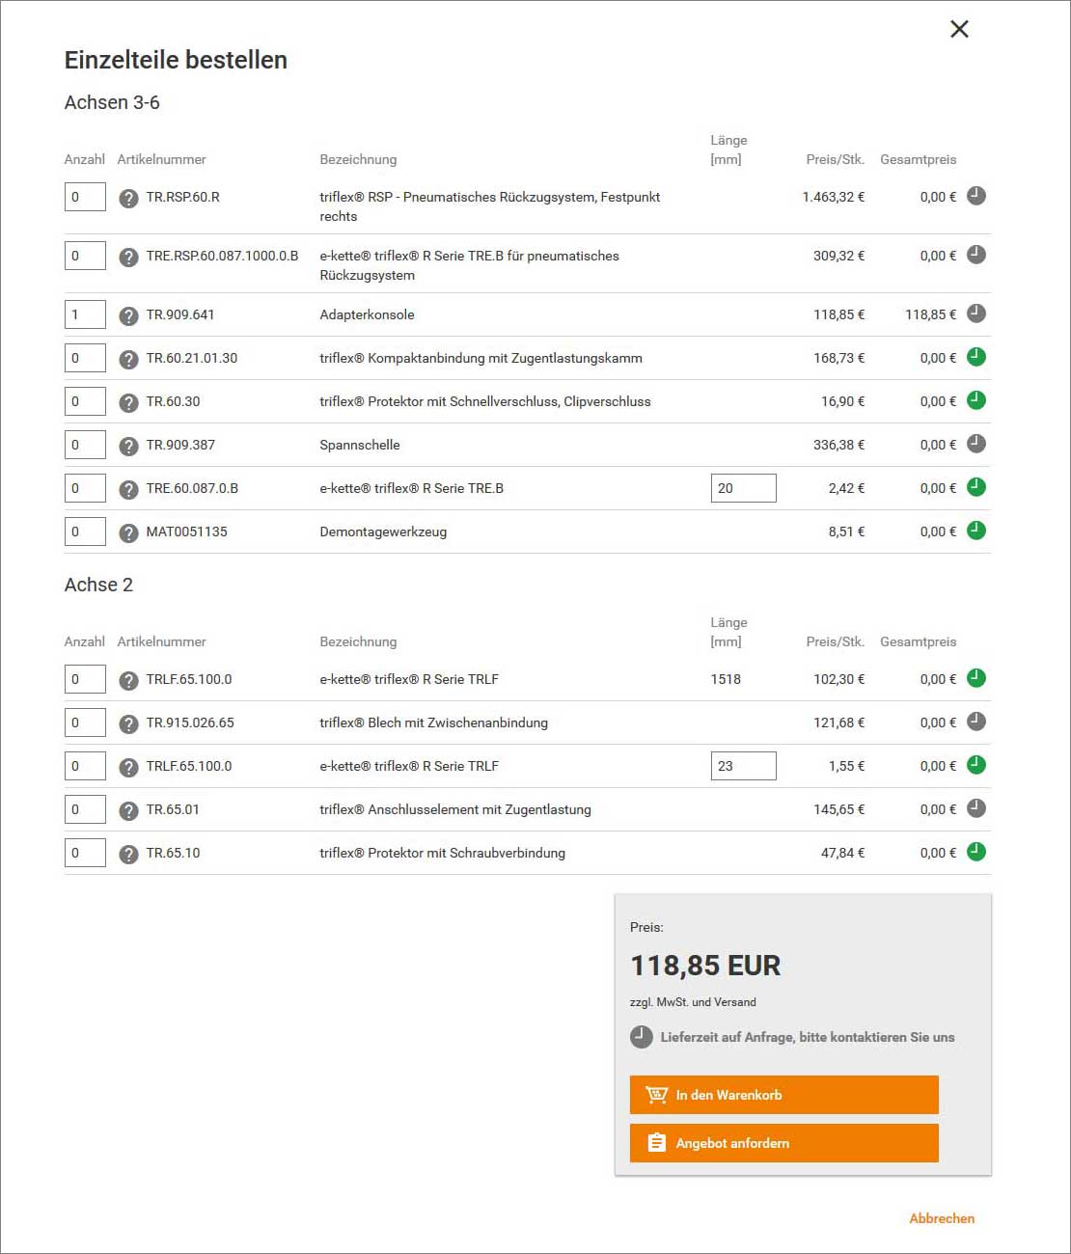Open help for article TR.RSP.60.R
1071x1254 pixels.
click(128, 197)
